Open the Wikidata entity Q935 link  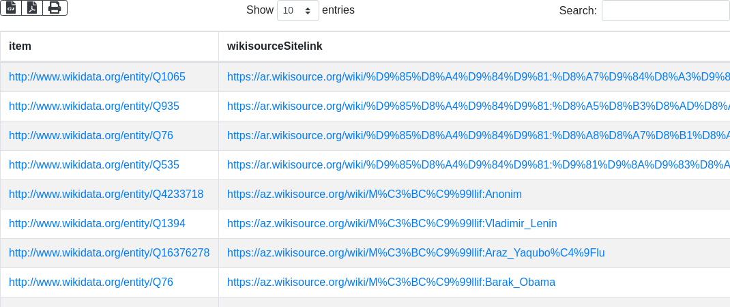pos(94,106)
